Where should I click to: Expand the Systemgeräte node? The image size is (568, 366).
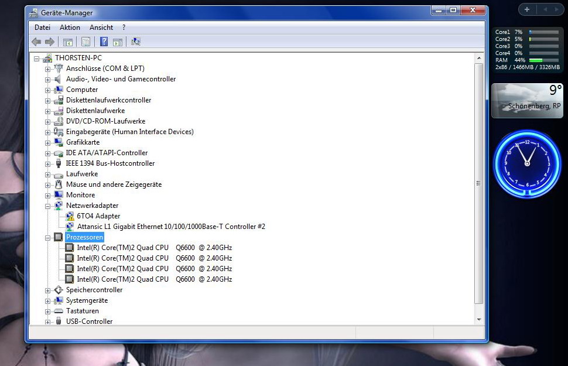[47, 301]
